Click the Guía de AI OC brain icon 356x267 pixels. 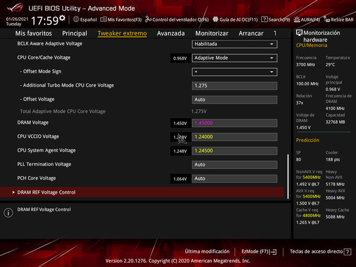click(215, 19)
